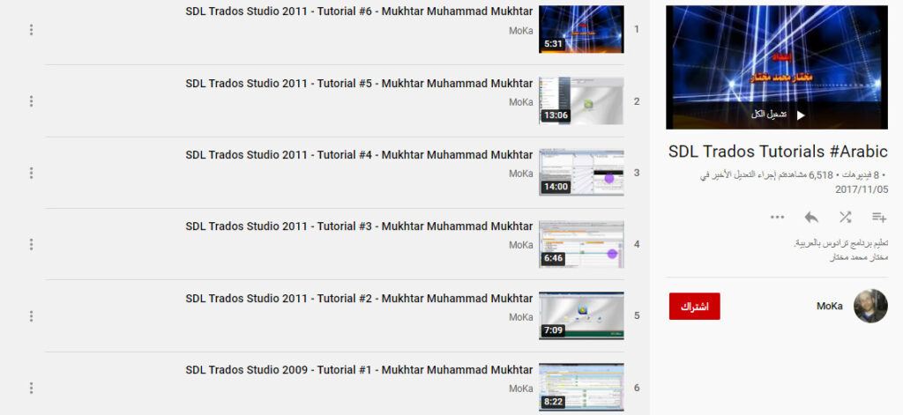Open title SDL Trados Studio 2011 - Tutorial #3
The image size is (903, 415).
[360, 226]
